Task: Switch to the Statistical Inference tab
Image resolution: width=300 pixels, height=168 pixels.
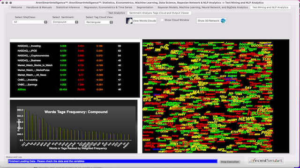Action: tap(68, 7)
